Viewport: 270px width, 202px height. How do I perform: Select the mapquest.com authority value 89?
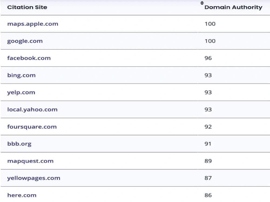coord(208,161)
